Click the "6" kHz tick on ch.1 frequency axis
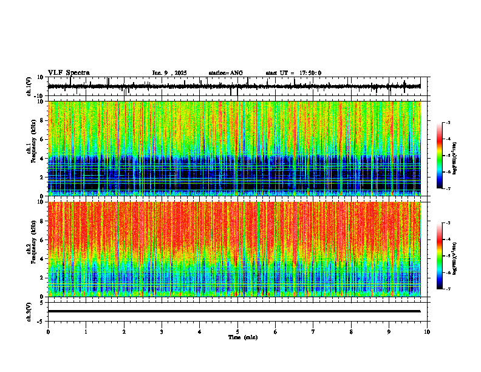 coord(43,139)
